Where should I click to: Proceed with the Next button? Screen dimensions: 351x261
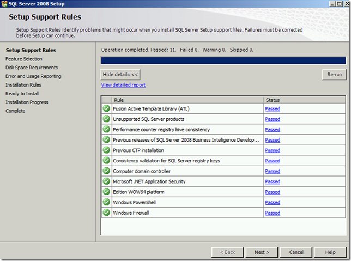pyautogui.click(x=262, y=252)
